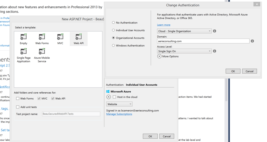Select Individual User Accounts radio button
This screenshot has height=142, width=267.
tap(113, 30)
